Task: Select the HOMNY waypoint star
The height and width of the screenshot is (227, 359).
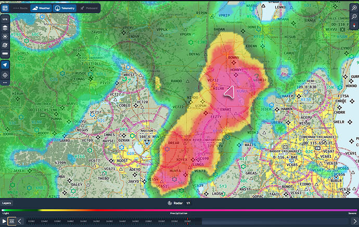Action: point(236,75)
